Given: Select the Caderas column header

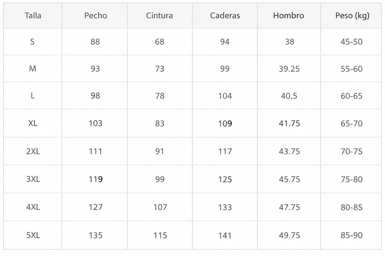Looking at the screenshot, I should click(x=225, y=16).
